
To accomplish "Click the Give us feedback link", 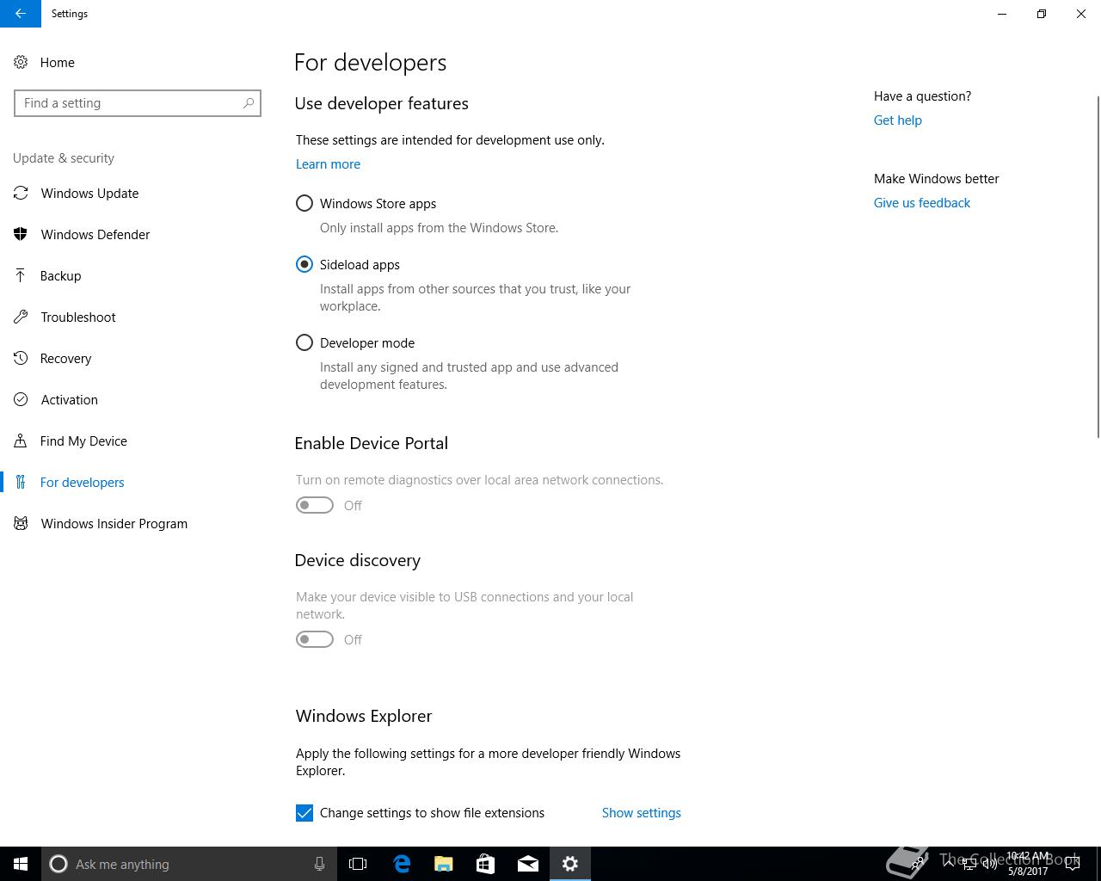I will tap(922, 203).
